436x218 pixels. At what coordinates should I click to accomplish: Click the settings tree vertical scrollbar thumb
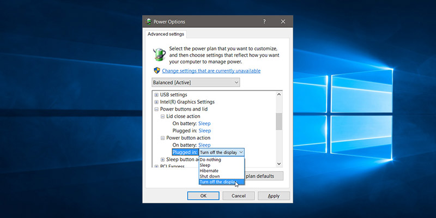tap(279, 122)
